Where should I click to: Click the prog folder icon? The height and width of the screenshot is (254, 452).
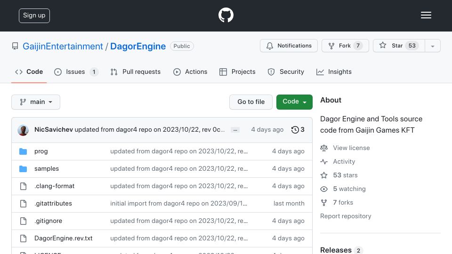click(x=23, y=151)
